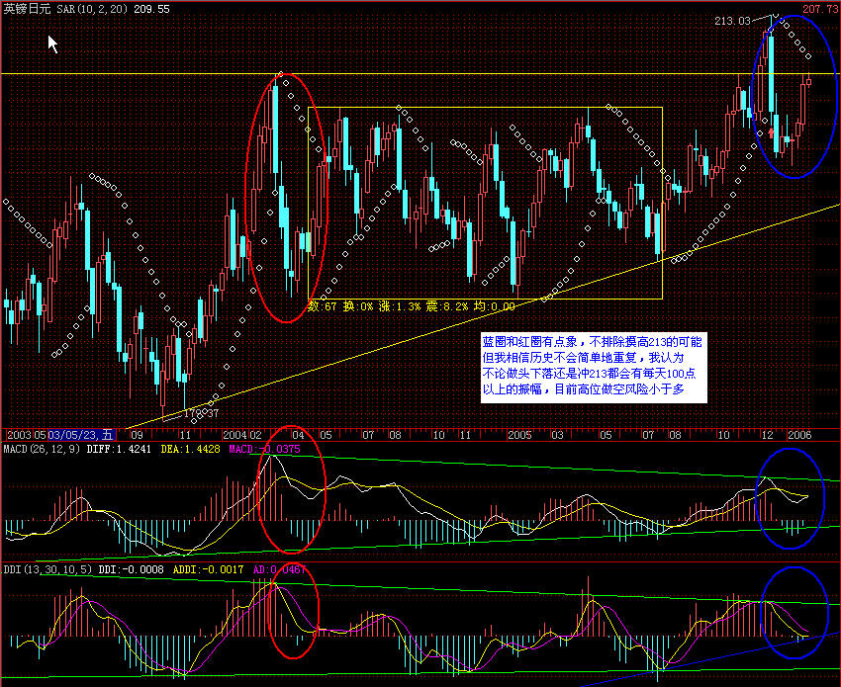Click the 04 month axis label
This screenshot has height=687, width=841.
click(x=298, y=435)
